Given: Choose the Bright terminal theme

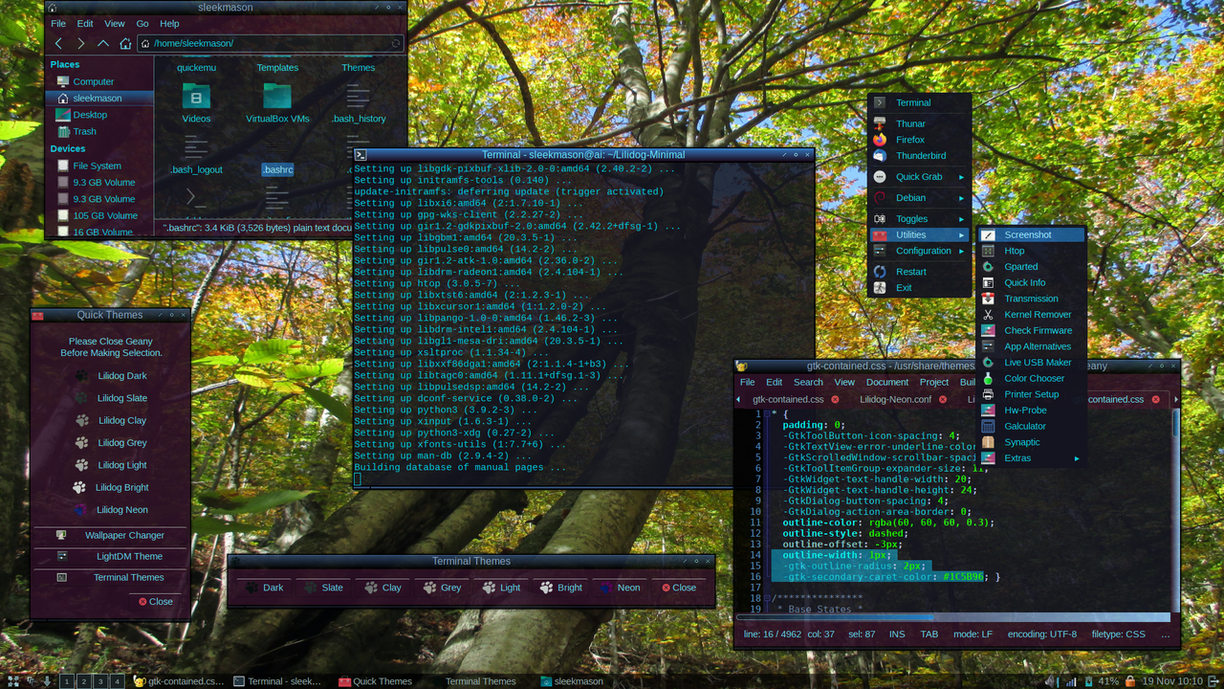Looking at the screenshot, I should pos(560,588).
